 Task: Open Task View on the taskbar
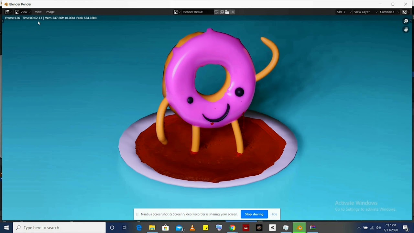coord(125,227)
